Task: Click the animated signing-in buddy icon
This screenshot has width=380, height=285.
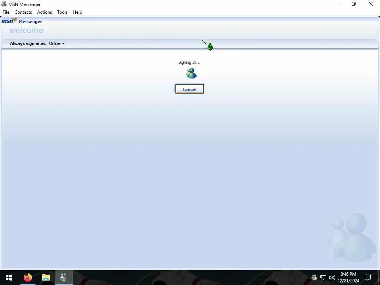Action: (191, 73)
